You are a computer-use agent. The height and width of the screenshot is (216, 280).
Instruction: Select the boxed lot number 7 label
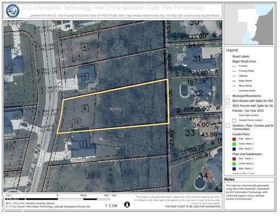[x=83, y=144]
